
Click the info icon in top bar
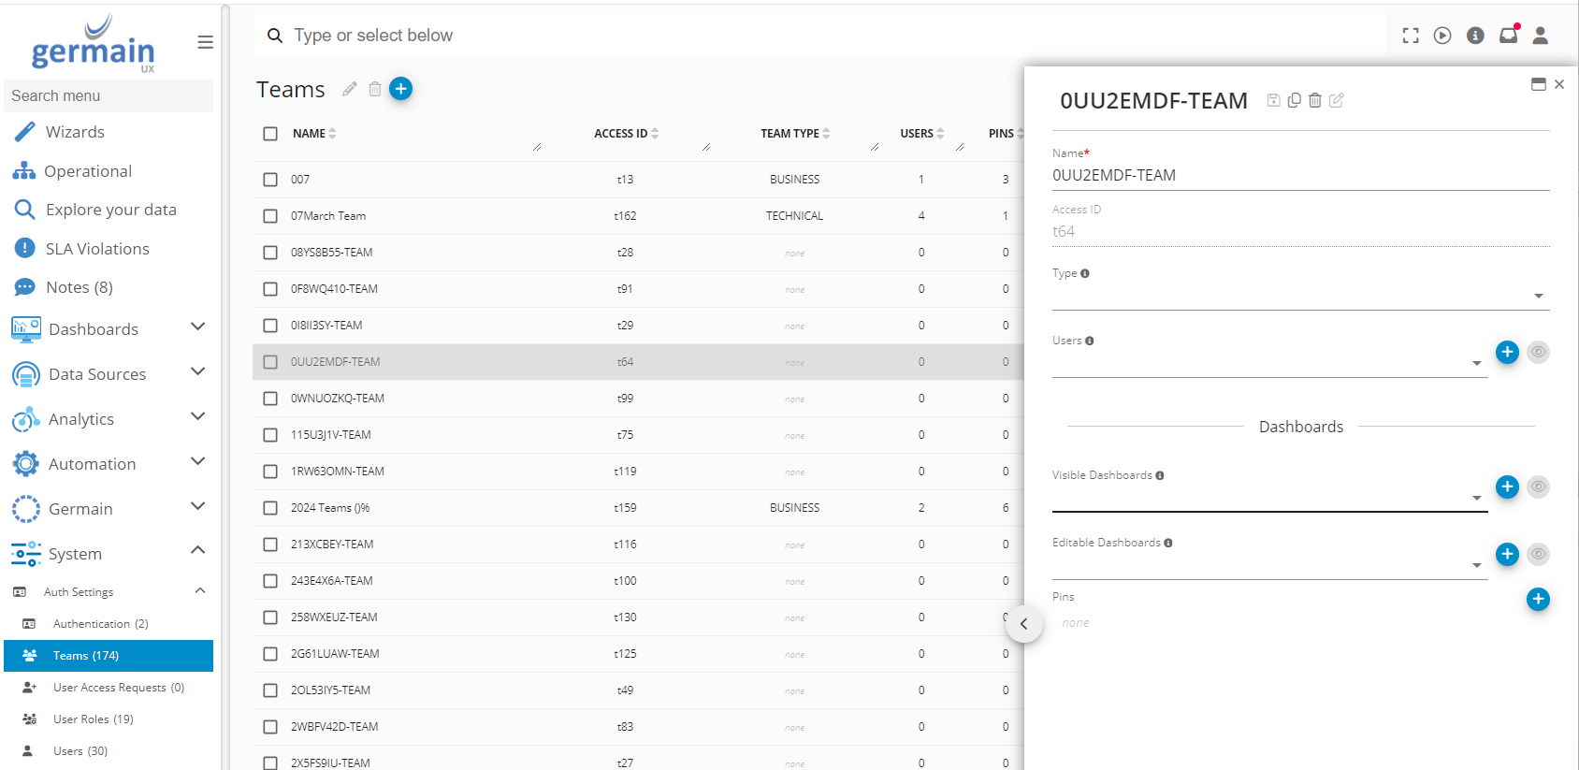click(x=1475, y=36)
